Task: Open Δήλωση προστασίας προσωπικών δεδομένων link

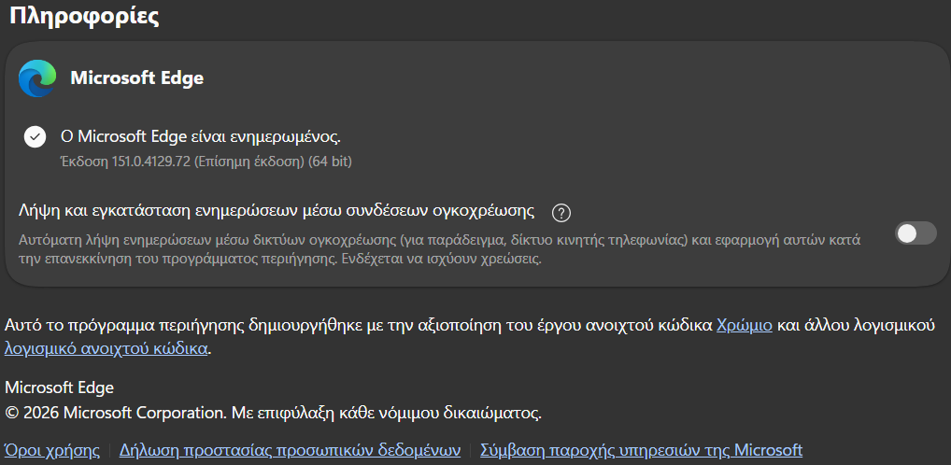Action: pyautogui.click(x=290, y=450)
